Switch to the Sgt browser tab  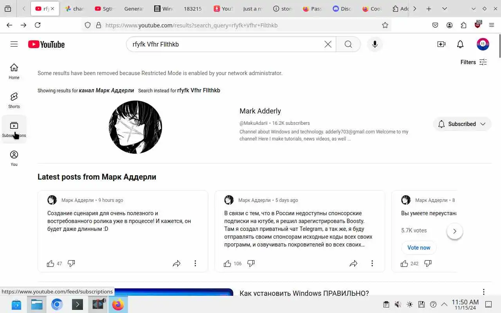tap(104, 9)
